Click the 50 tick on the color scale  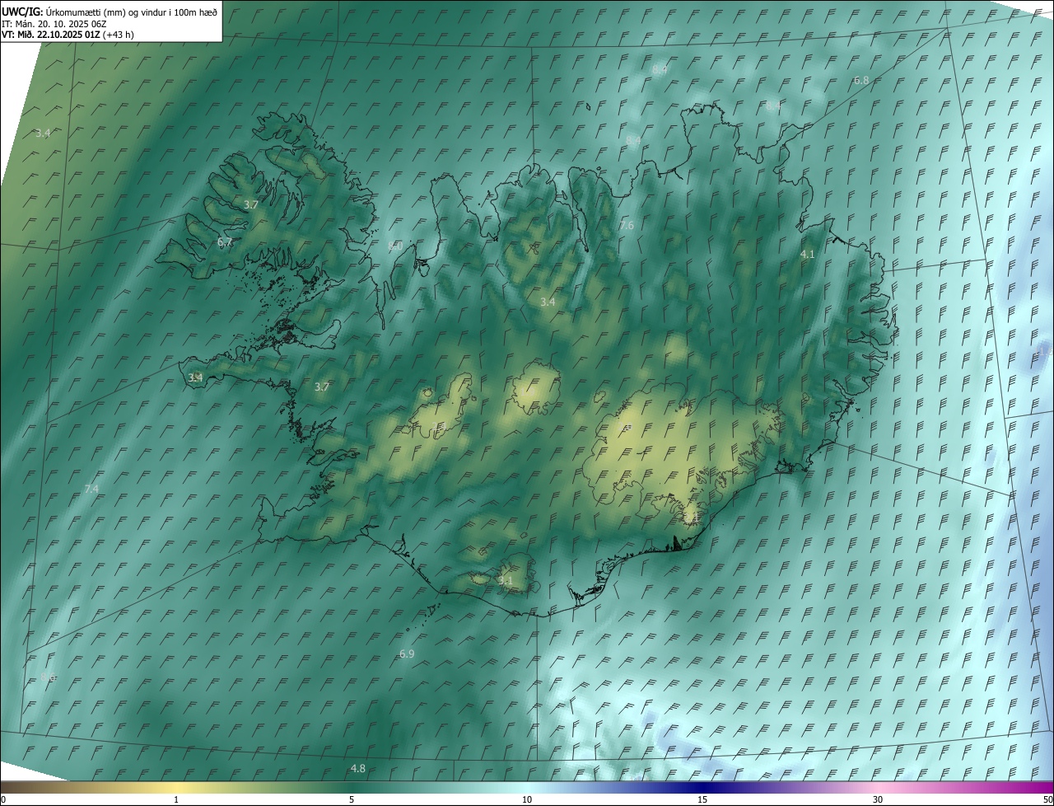[x=1047, y=799]
